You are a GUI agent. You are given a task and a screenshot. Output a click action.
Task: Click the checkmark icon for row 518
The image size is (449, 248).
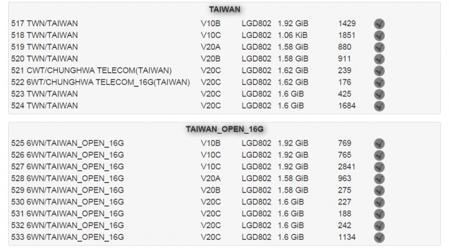(x=379, y=36)
